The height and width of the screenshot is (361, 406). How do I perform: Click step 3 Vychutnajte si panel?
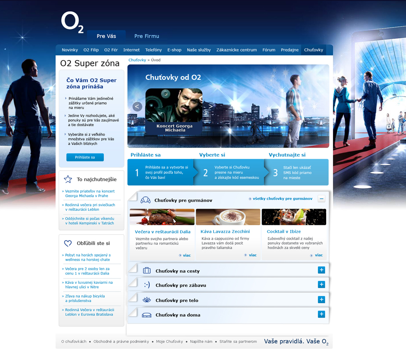pos(297,172)
